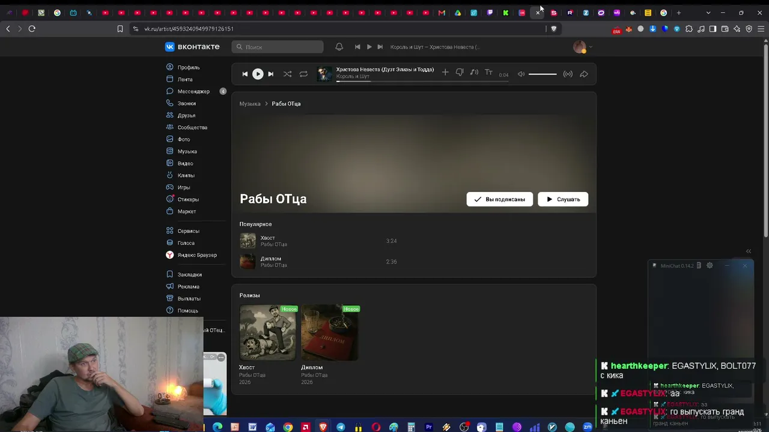Add current track to my music
Screen dimensions: 769x432
(x=445, y=72)
